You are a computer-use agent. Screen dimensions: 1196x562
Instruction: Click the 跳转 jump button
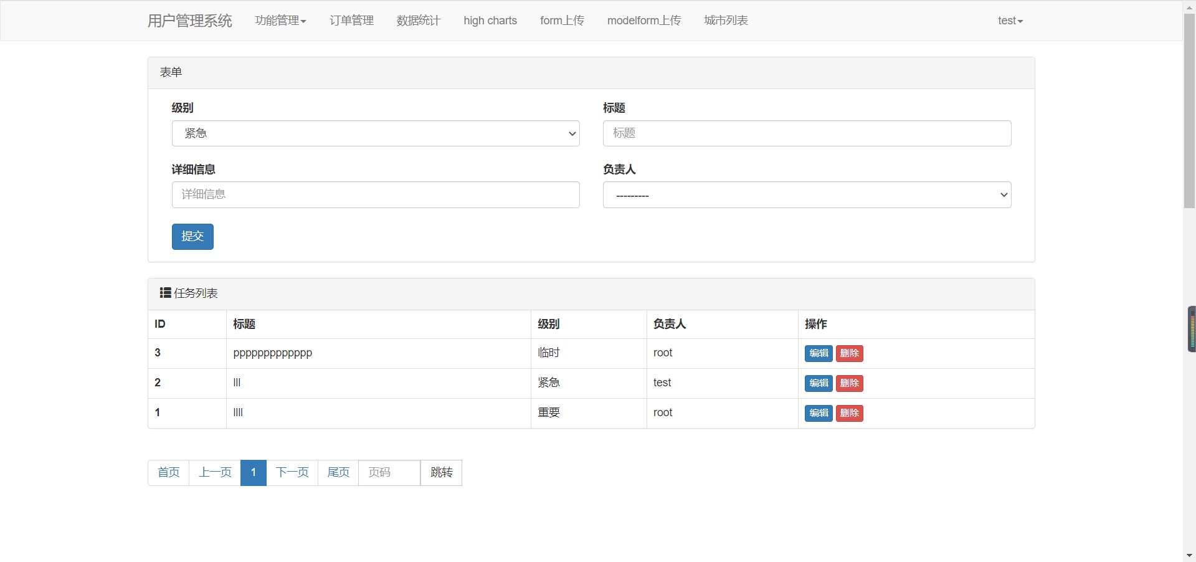pos(441,472)
